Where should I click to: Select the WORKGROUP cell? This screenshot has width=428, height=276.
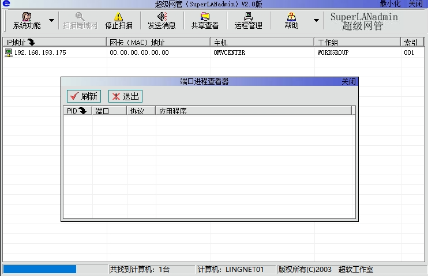tap(333, 52)
